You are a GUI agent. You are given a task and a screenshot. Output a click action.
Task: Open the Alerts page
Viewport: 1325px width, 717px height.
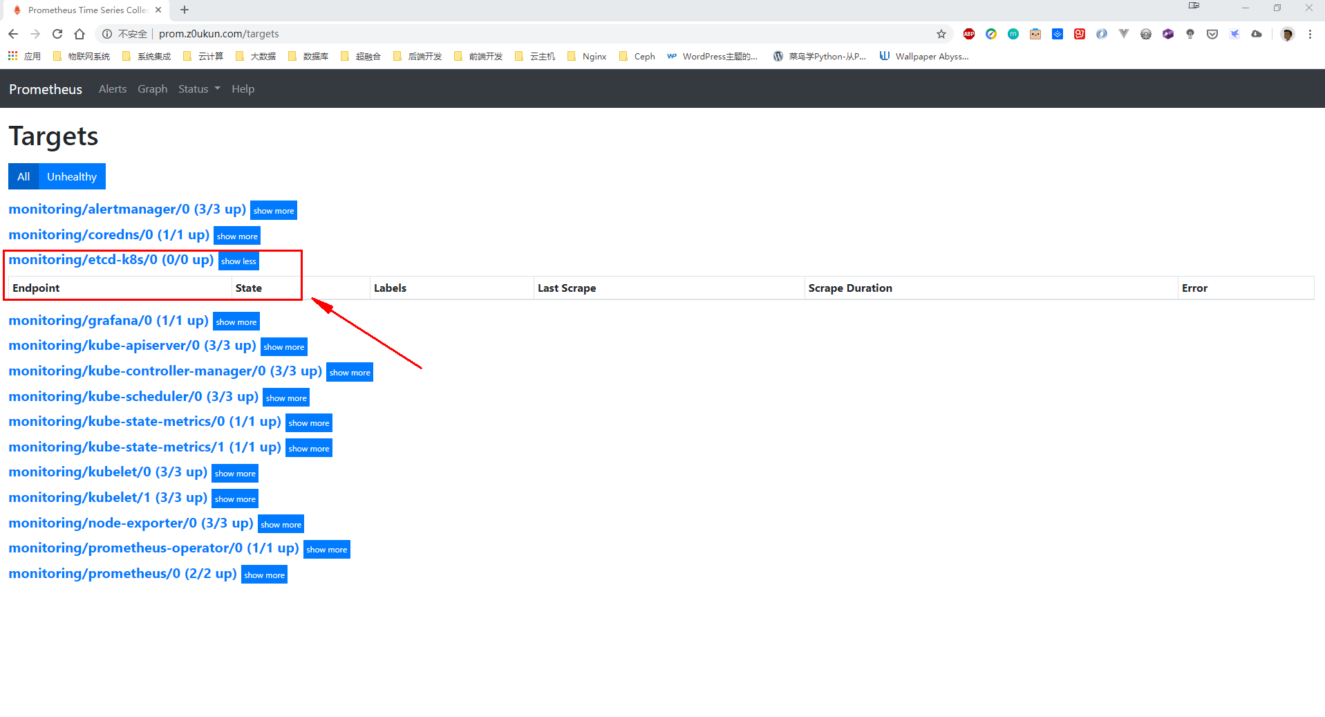coord(113,89)
